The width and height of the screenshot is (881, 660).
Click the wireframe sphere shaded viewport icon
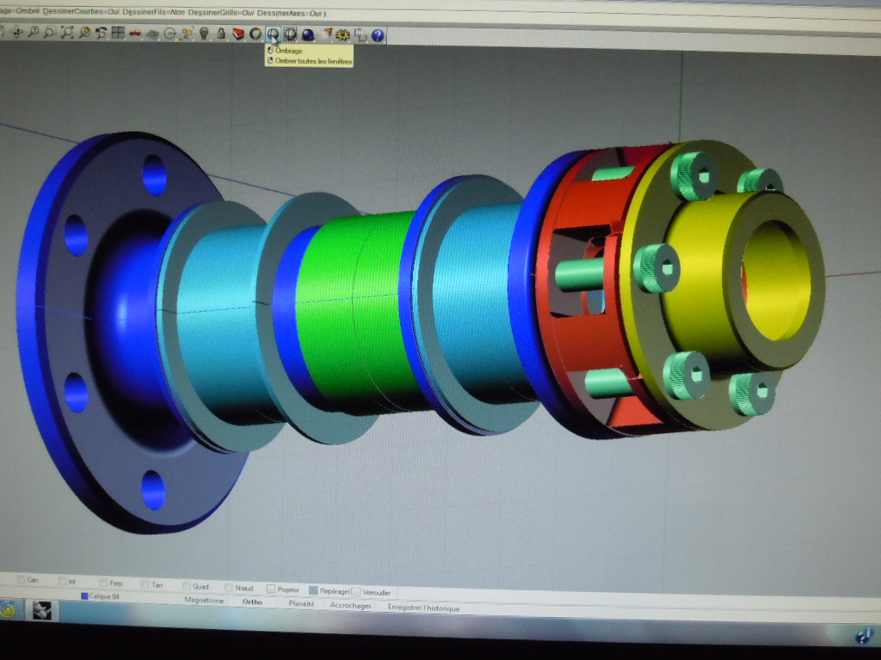coord(290,34)
